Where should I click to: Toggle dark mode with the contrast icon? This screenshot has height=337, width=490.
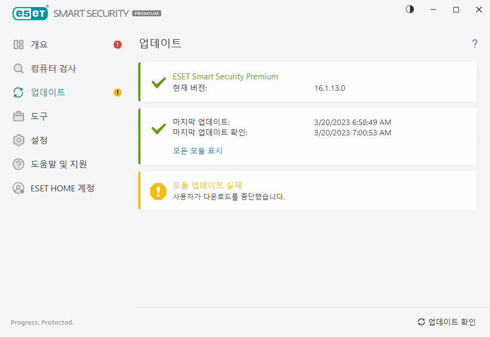coord(409,9)
